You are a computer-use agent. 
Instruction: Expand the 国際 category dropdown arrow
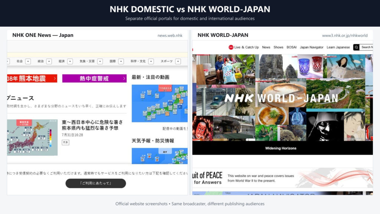[x=121, y=61]
